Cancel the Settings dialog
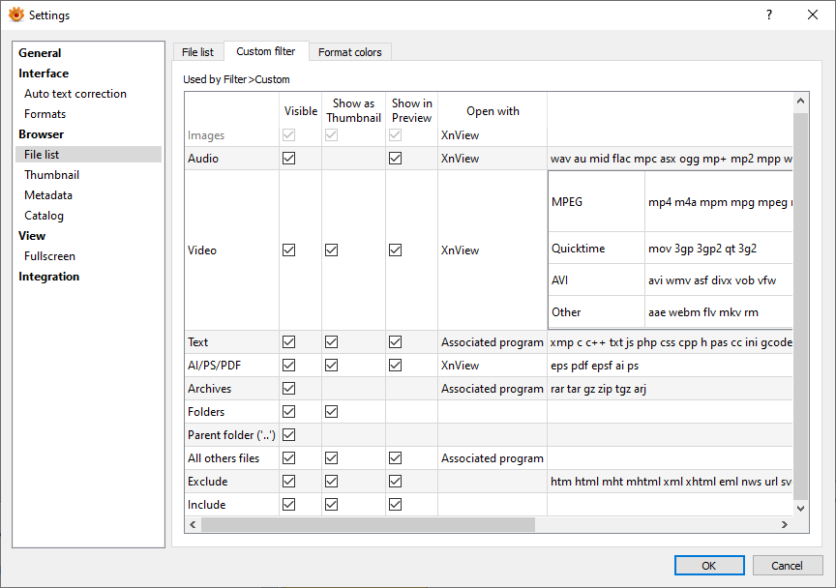Image resolution: width=836 pixels, height=588 pixels. pos(786,566)
